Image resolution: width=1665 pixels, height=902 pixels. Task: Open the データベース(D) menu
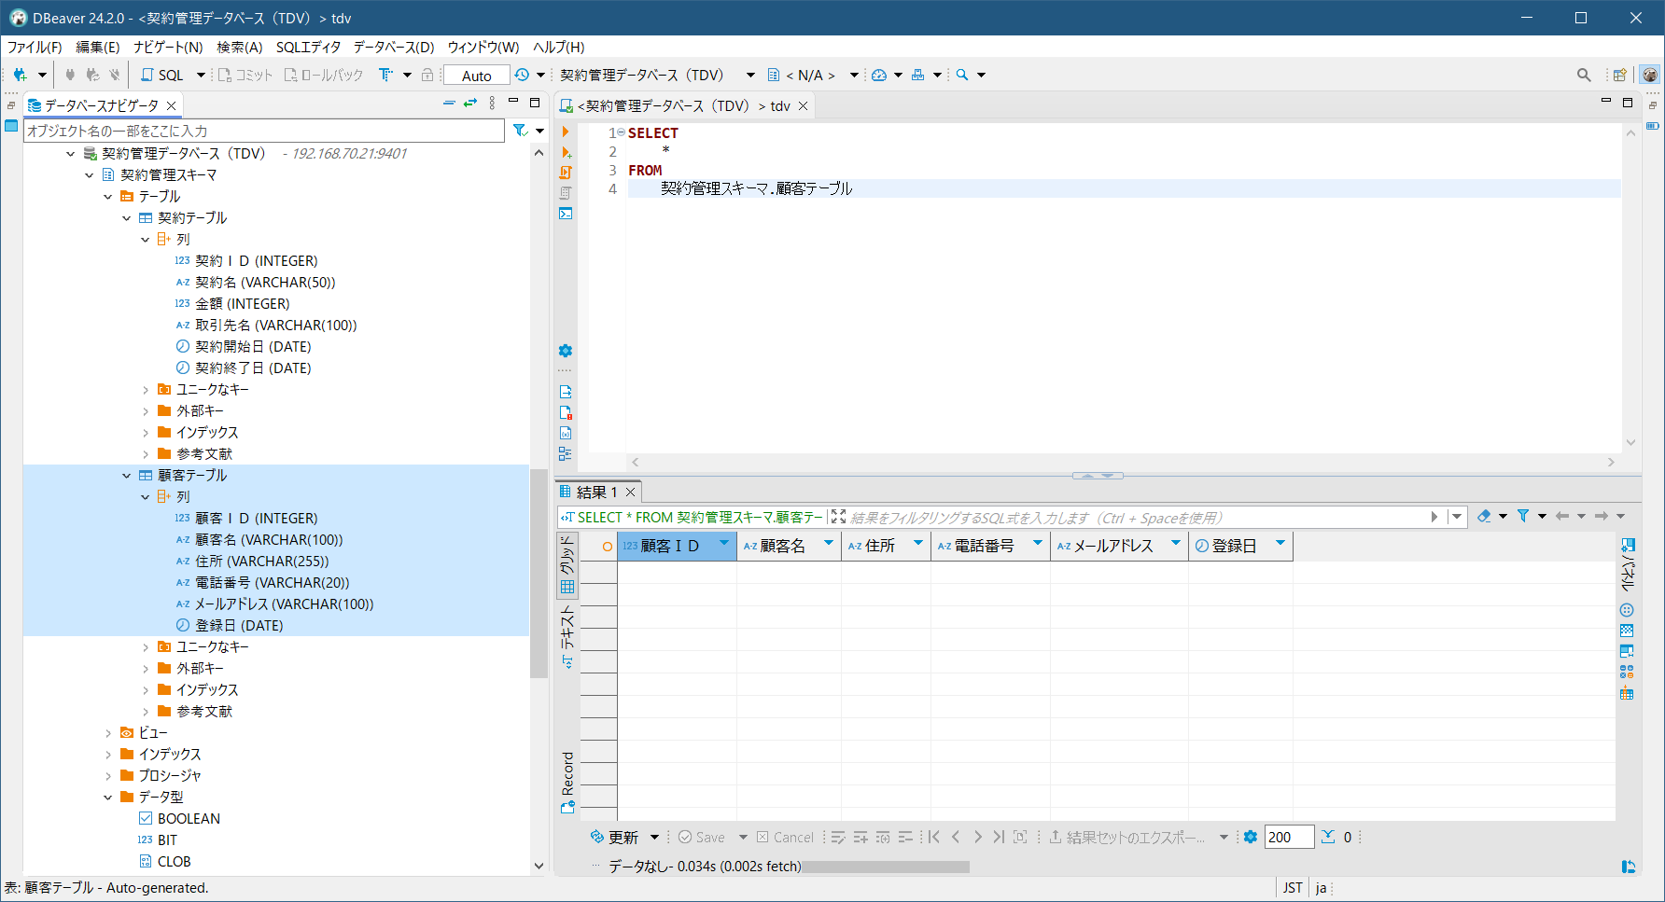(x=394, y=47)
